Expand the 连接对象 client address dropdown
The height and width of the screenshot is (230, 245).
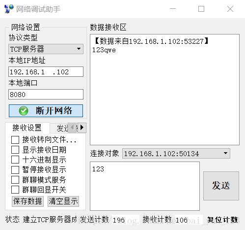(x=176, y=154)
